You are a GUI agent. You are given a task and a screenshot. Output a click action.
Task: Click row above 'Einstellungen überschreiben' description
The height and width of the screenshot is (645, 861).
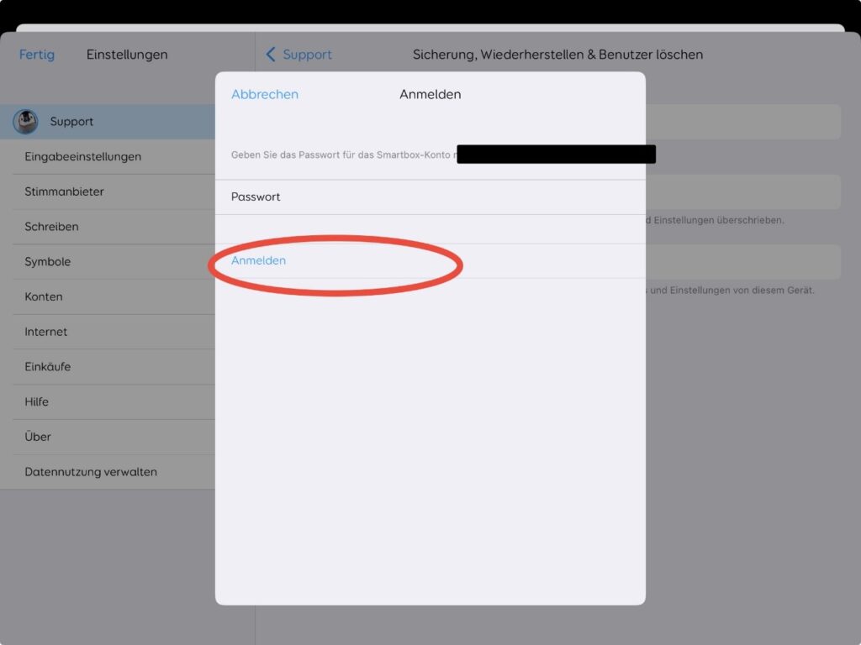click(743, 192)
